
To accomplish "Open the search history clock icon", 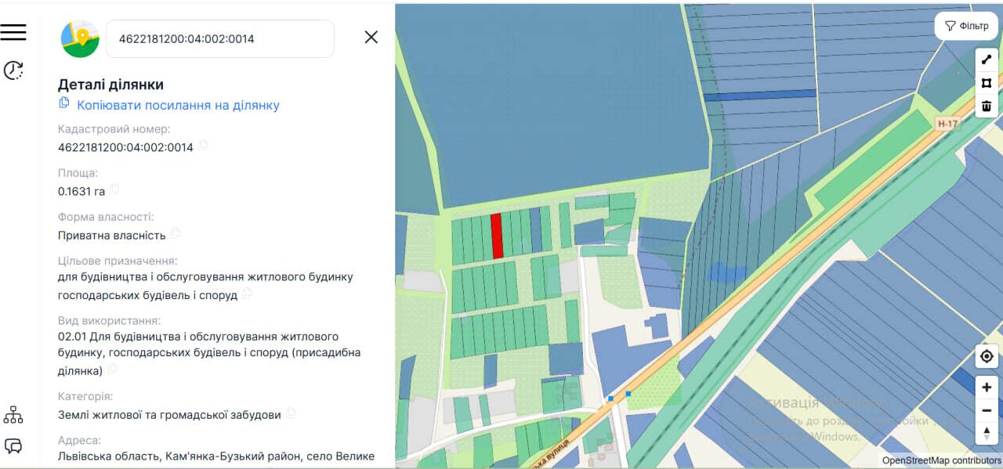I will 13,70.
